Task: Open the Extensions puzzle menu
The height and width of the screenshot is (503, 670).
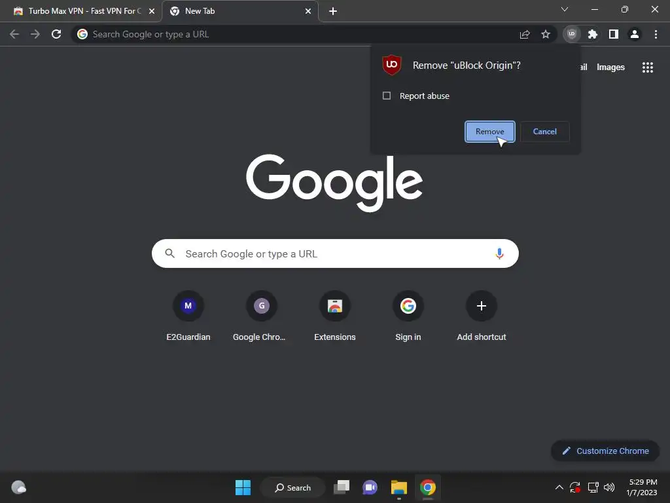Action: 593,34
